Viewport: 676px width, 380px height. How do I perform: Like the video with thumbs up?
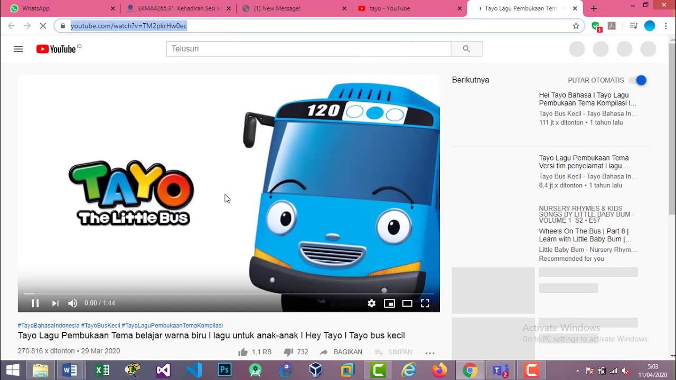(255, 352)
